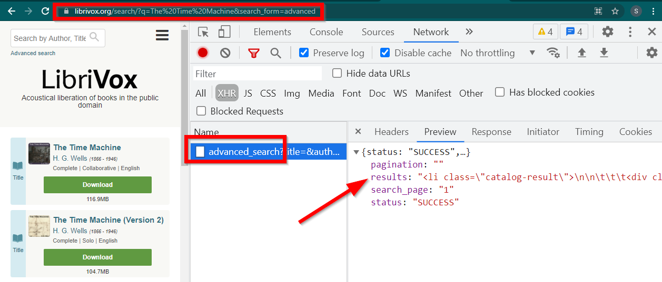This screenshot has width=662, height=282.
Task: Filter requests by XHR
Action: coord(227,93)
